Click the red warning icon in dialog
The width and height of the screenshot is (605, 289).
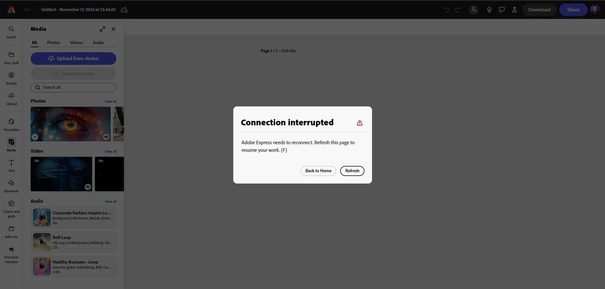tap(360, 123)
